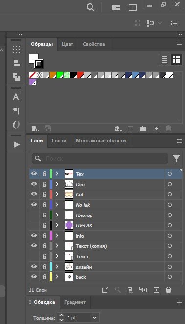Open the Обводка panel options menu
Image resolution: width=185 pixels, height=324 pixels.
click(x=180, y=302)
